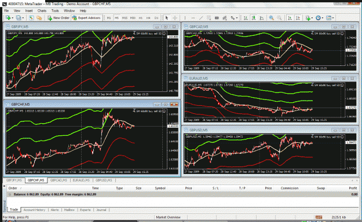Screen dimensions: 362x222
Task: Click the New Chart toolbar icon
Action: click(x=8, y=18)
